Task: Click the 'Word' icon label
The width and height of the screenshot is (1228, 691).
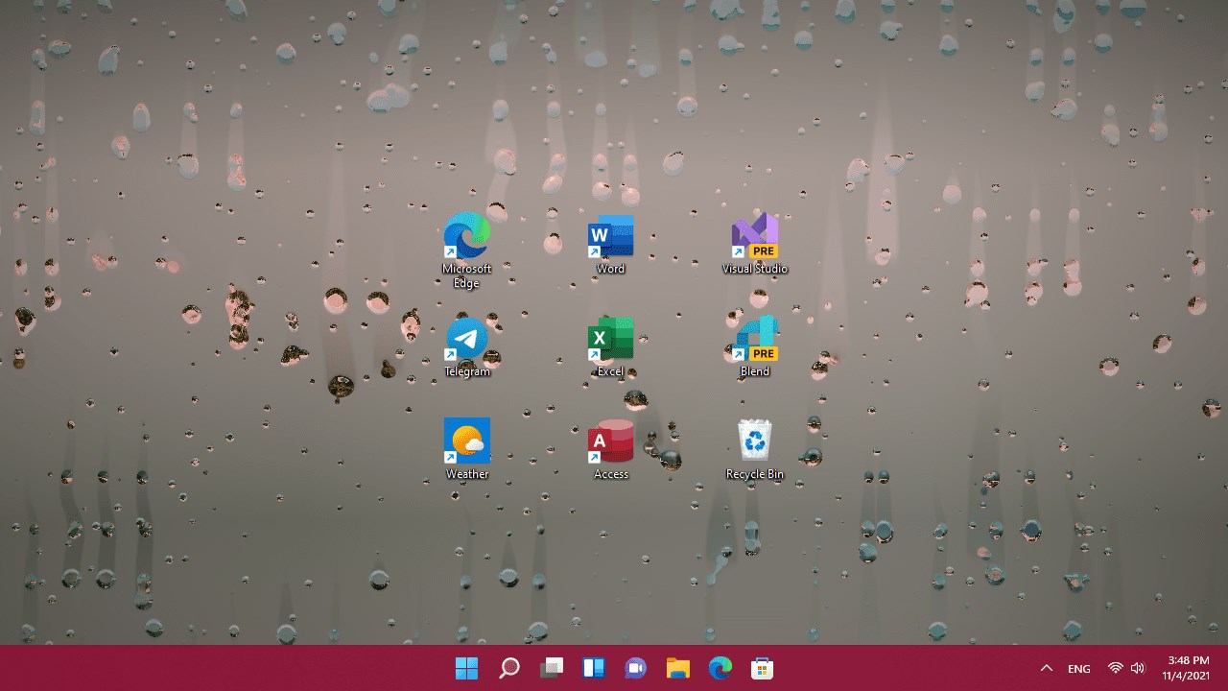Action: [x=611, y=269]
